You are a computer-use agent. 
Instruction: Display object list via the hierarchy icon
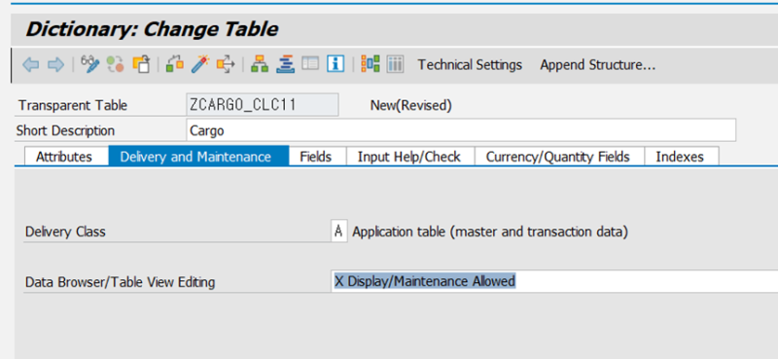coord(260,64)
